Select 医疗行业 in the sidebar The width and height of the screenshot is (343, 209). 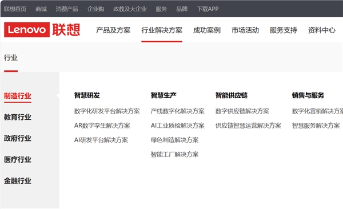(x=18, y=159)
